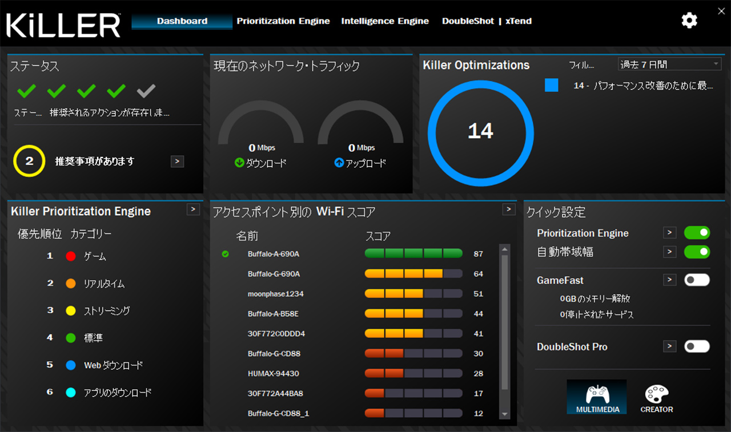
Task: Click the upload speed gauge
Action: point(360,123)
